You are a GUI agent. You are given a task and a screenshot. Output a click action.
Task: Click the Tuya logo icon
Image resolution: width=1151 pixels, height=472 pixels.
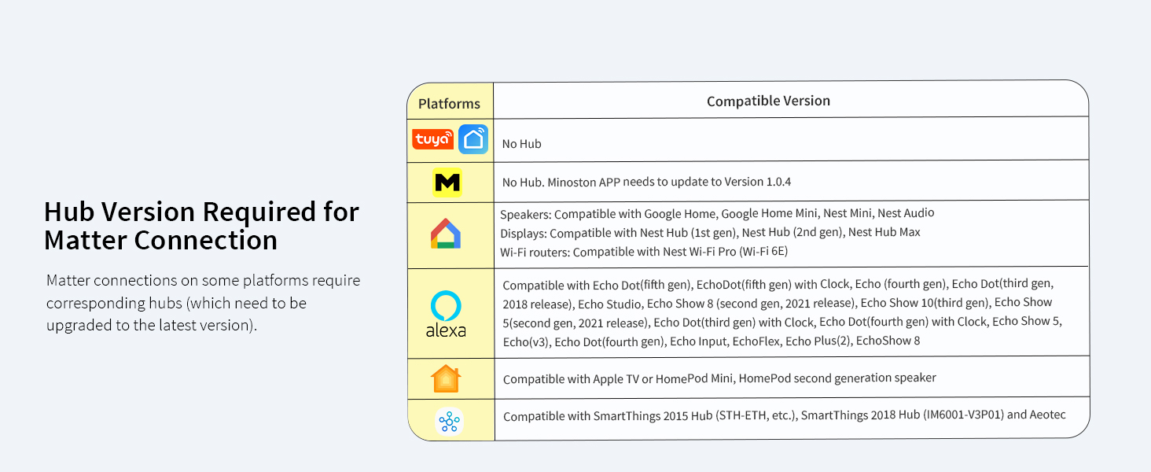click(432, 139)
